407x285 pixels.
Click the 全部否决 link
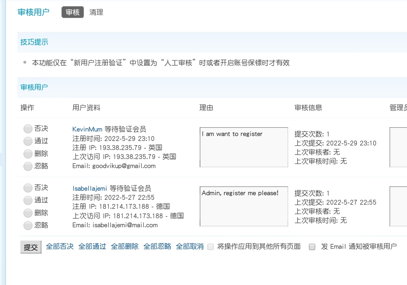pos(60,246)
